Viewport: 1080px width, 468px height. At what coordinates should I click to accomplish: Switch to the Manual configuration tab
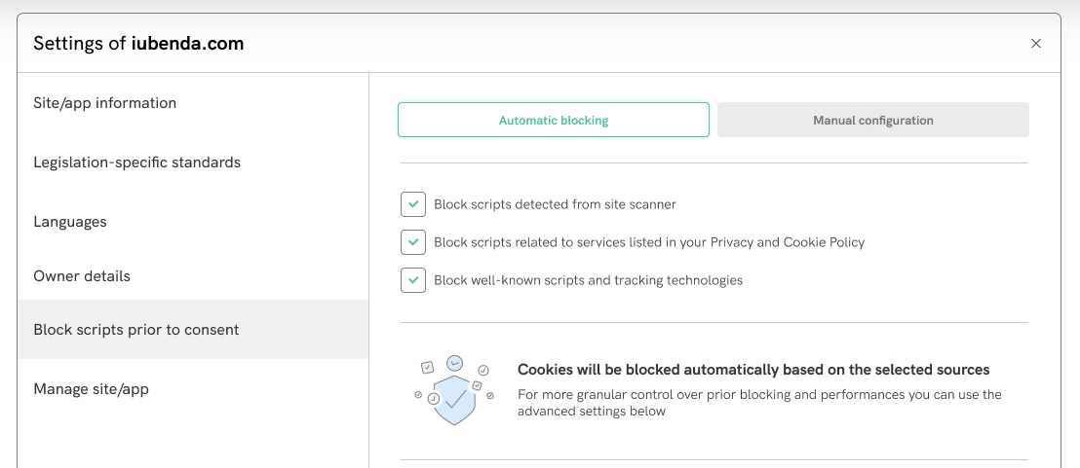(x=872, y=121)
